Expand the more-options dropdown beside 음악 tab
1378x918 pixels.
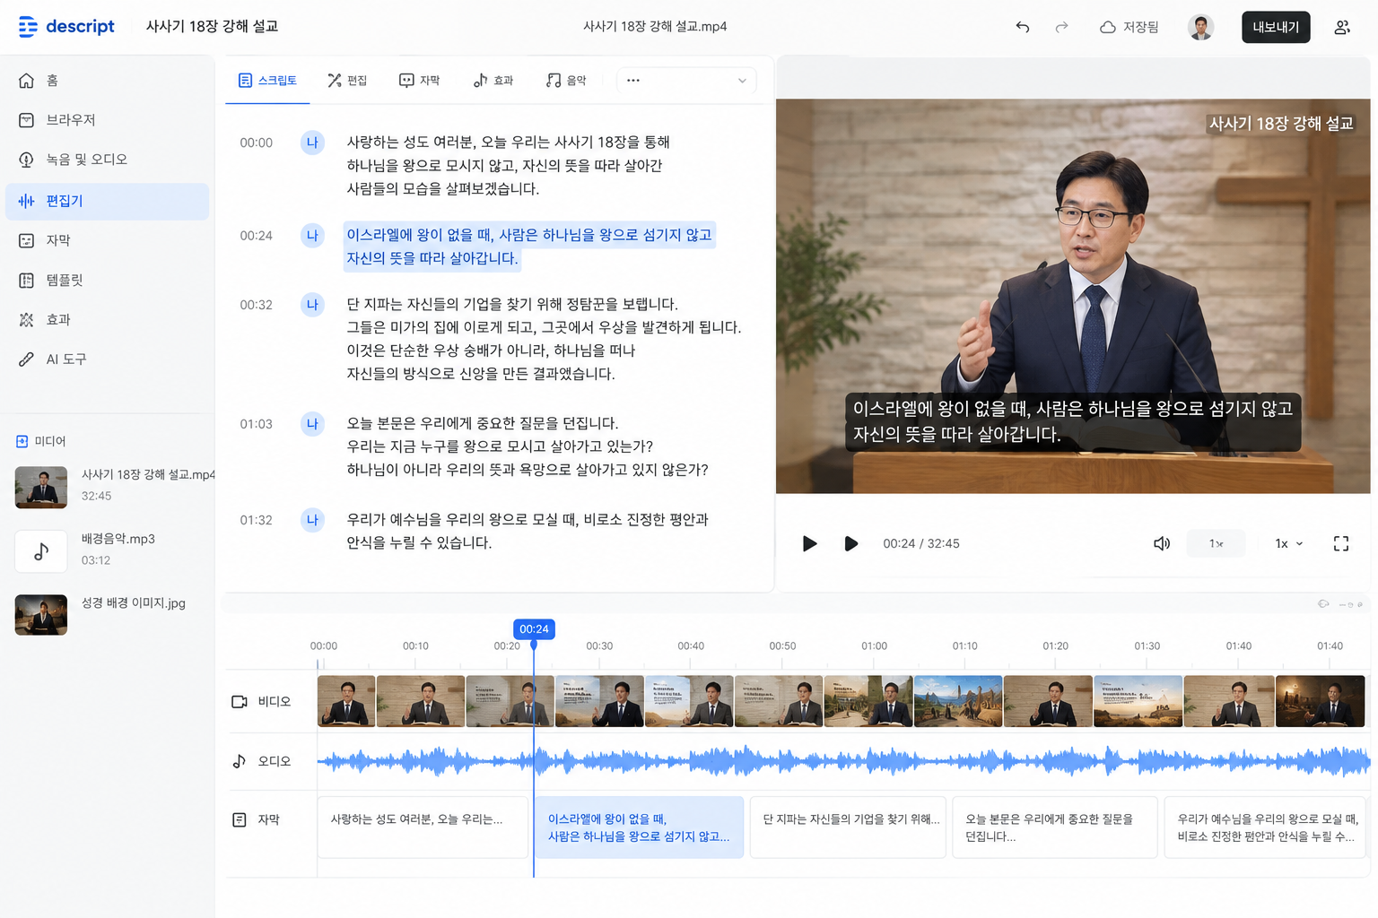pos(686,81)
